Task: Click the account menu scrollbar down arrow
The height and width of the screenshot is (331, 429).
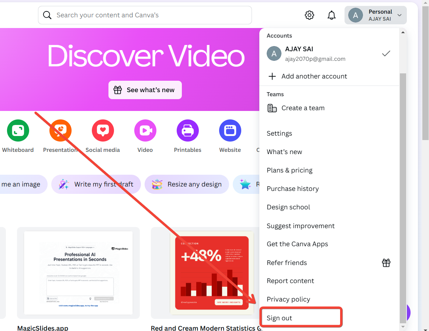Action: 403,326
